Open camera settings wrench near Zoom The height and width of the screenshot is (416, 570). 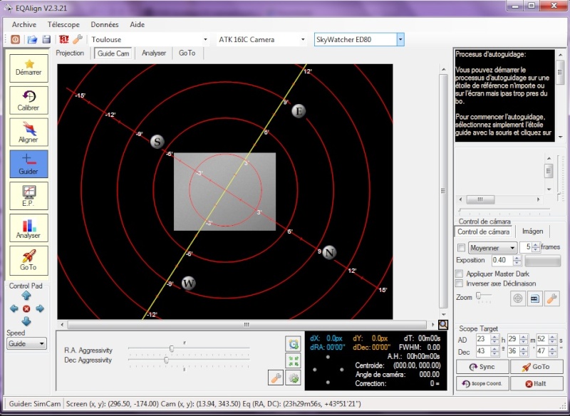coord(551,298)
